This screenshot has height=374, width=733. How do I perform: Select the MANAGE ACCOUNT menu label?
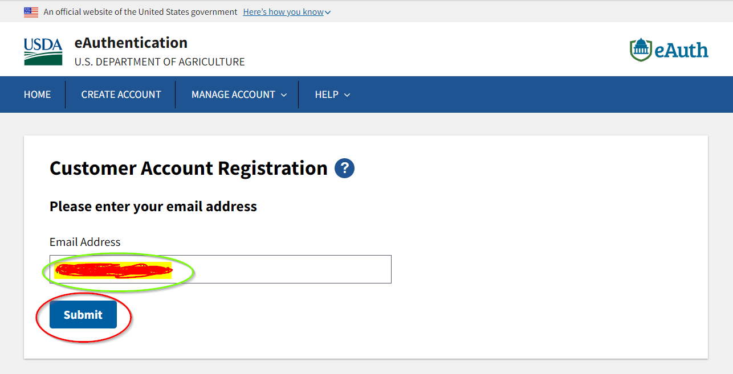coord(233,94)
